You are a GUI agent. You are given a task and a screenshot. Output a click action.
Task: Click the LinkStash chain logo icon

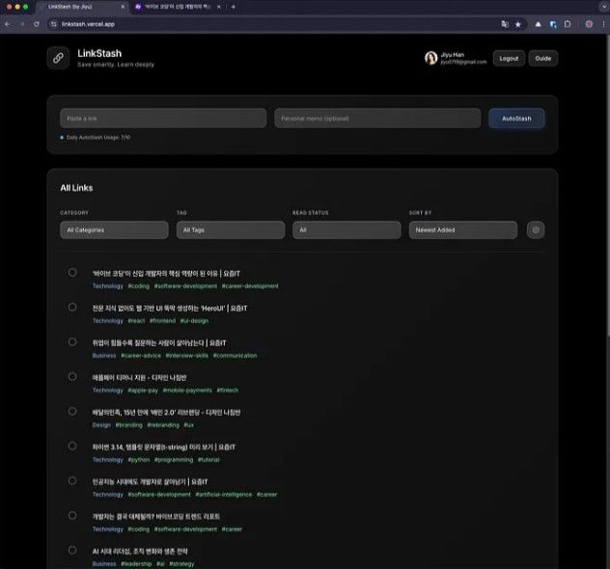coord(58,58)
